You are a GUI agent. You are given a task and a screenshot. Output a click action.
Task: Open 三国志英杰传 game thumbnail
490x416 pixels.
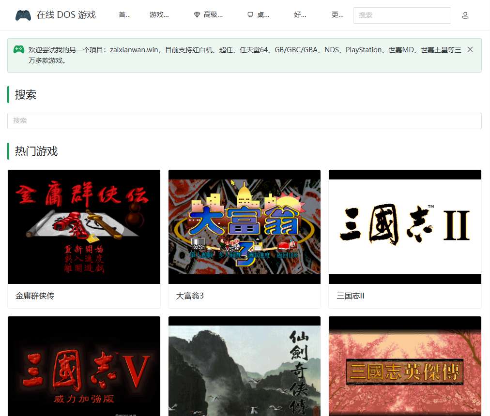click(x=405, y=366)
